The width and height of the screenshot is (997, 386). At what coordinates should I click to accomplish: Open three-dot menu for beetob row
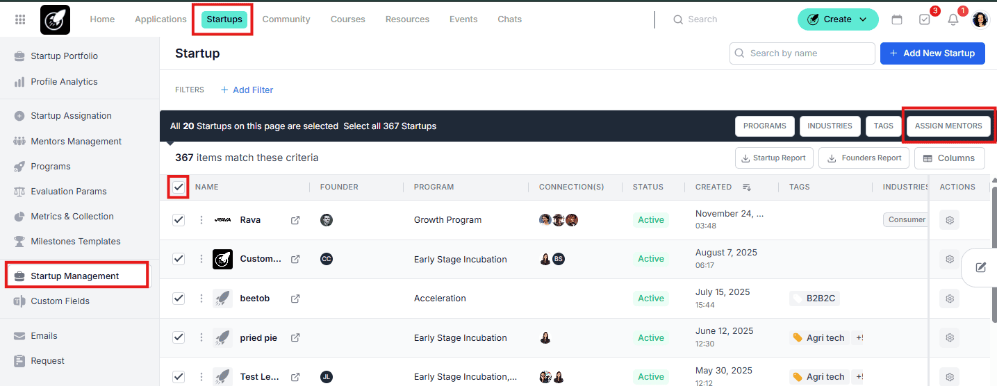tap(201, 299)
